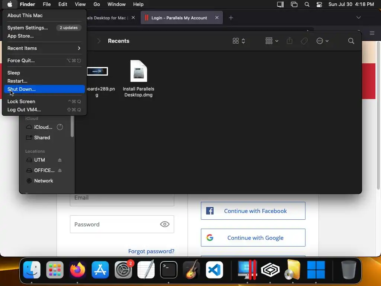Select Network in Finder sidebar
This screenshot has height=286, width=381.
(44, 181)
